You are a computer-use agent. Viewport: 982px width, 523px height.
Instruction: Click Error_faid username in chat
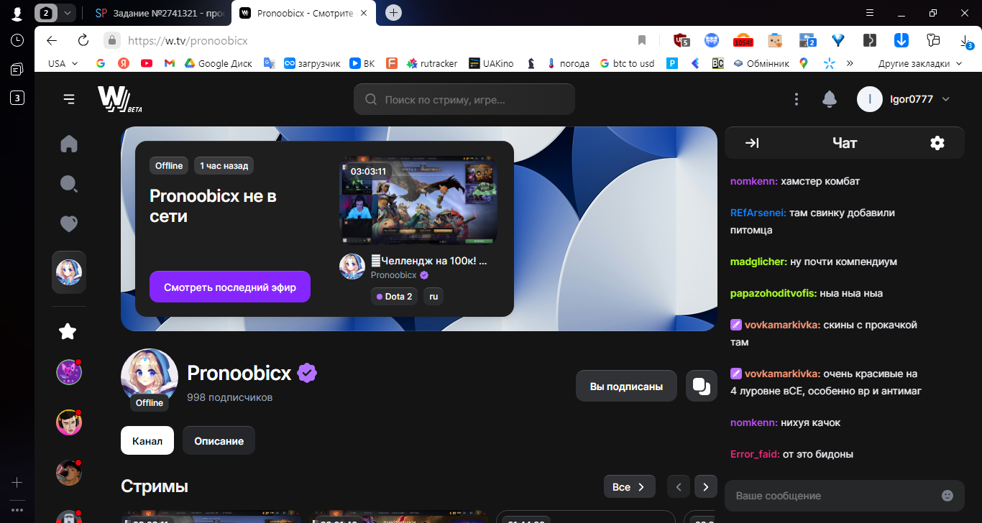coord(755,454)
